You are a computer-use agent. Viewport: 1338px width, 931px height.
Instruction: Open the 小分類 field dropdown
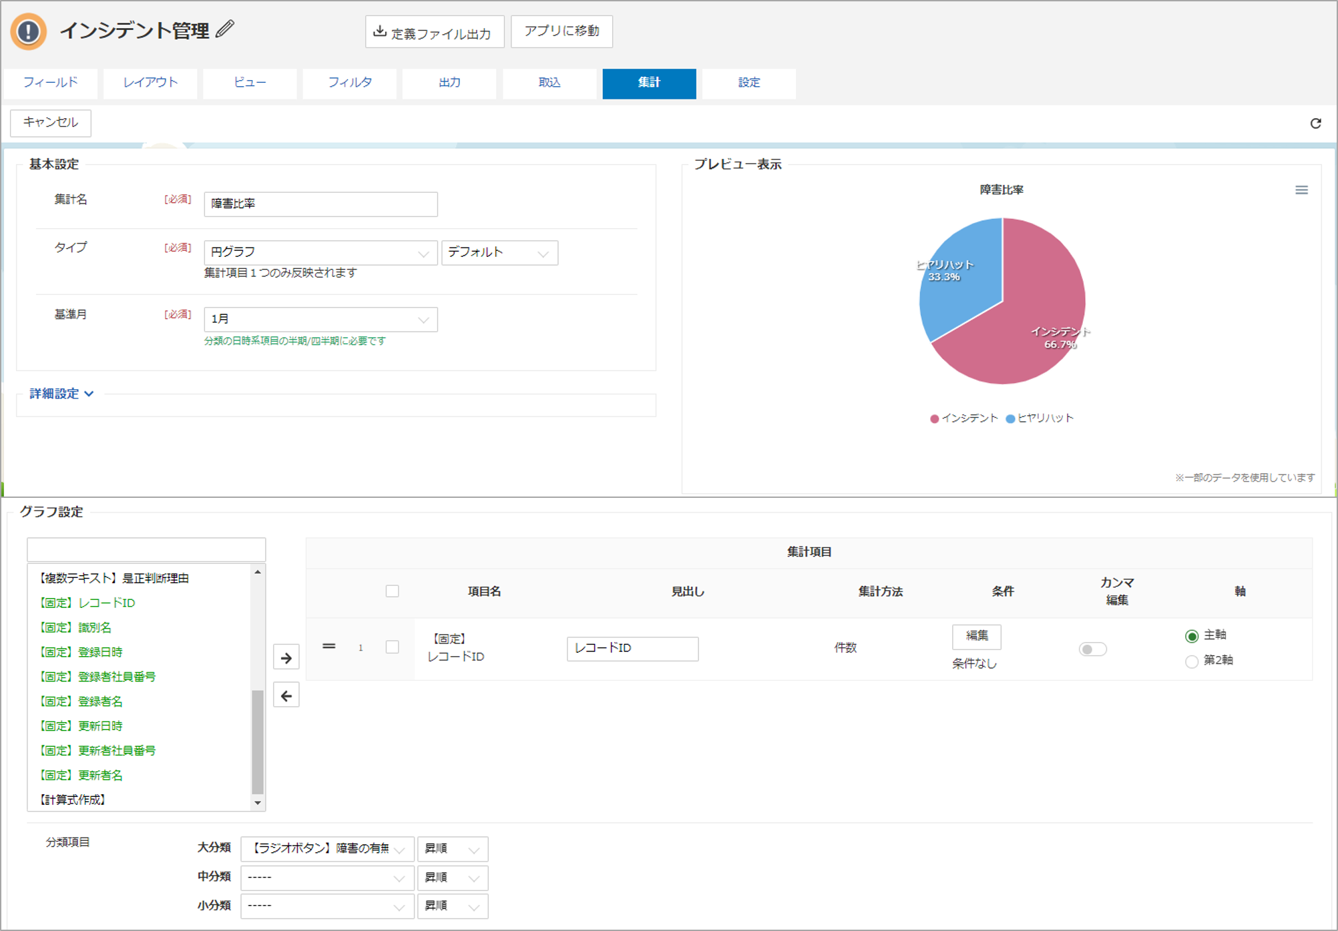(327, 906)
